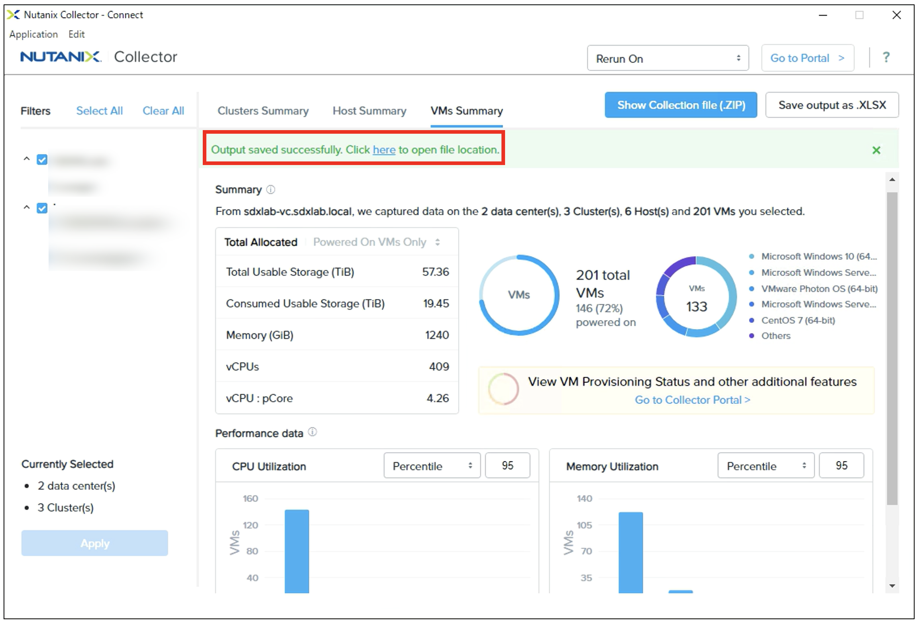Click the Memory (GiB) value 1240
This screenshot has width=921, height=624.
[437, 335]
